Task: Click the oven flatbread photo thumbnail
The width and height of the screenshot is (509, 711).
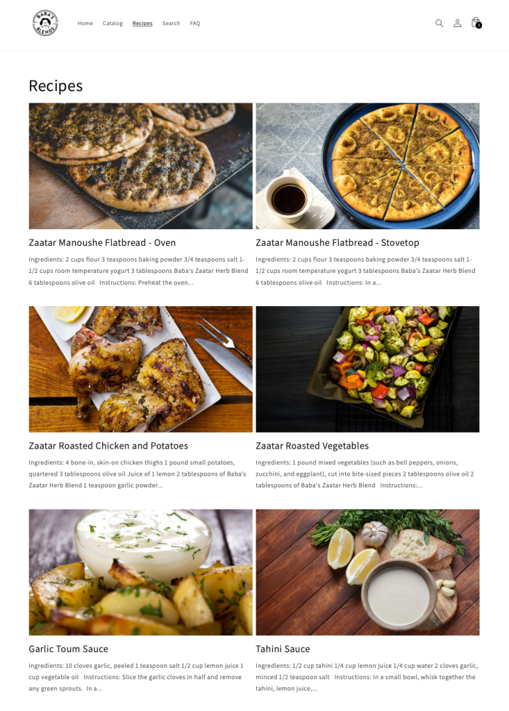Action: 141,166
